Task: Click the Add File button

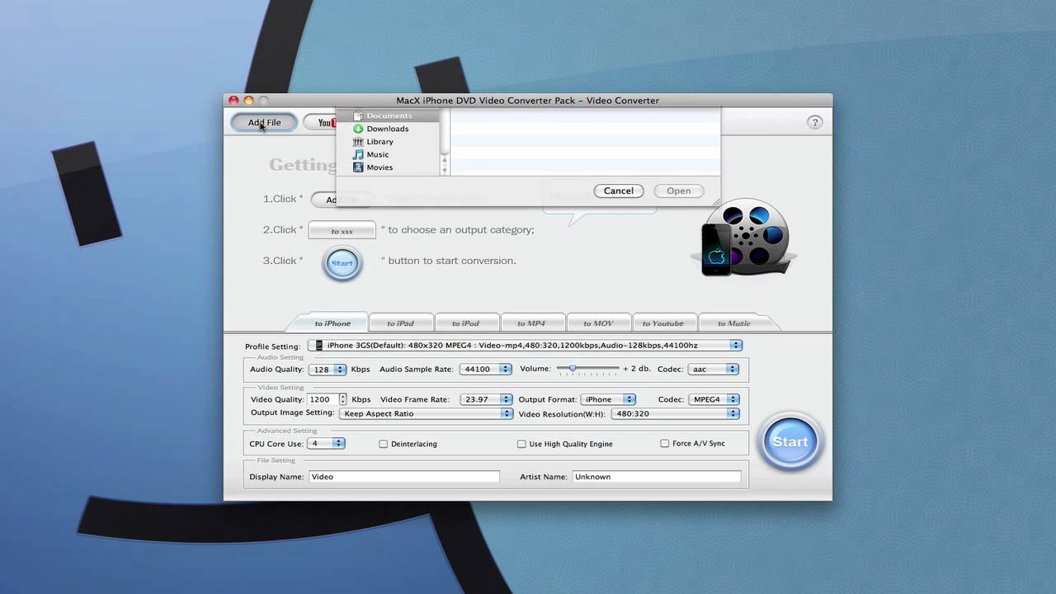Action: point(264,122)
